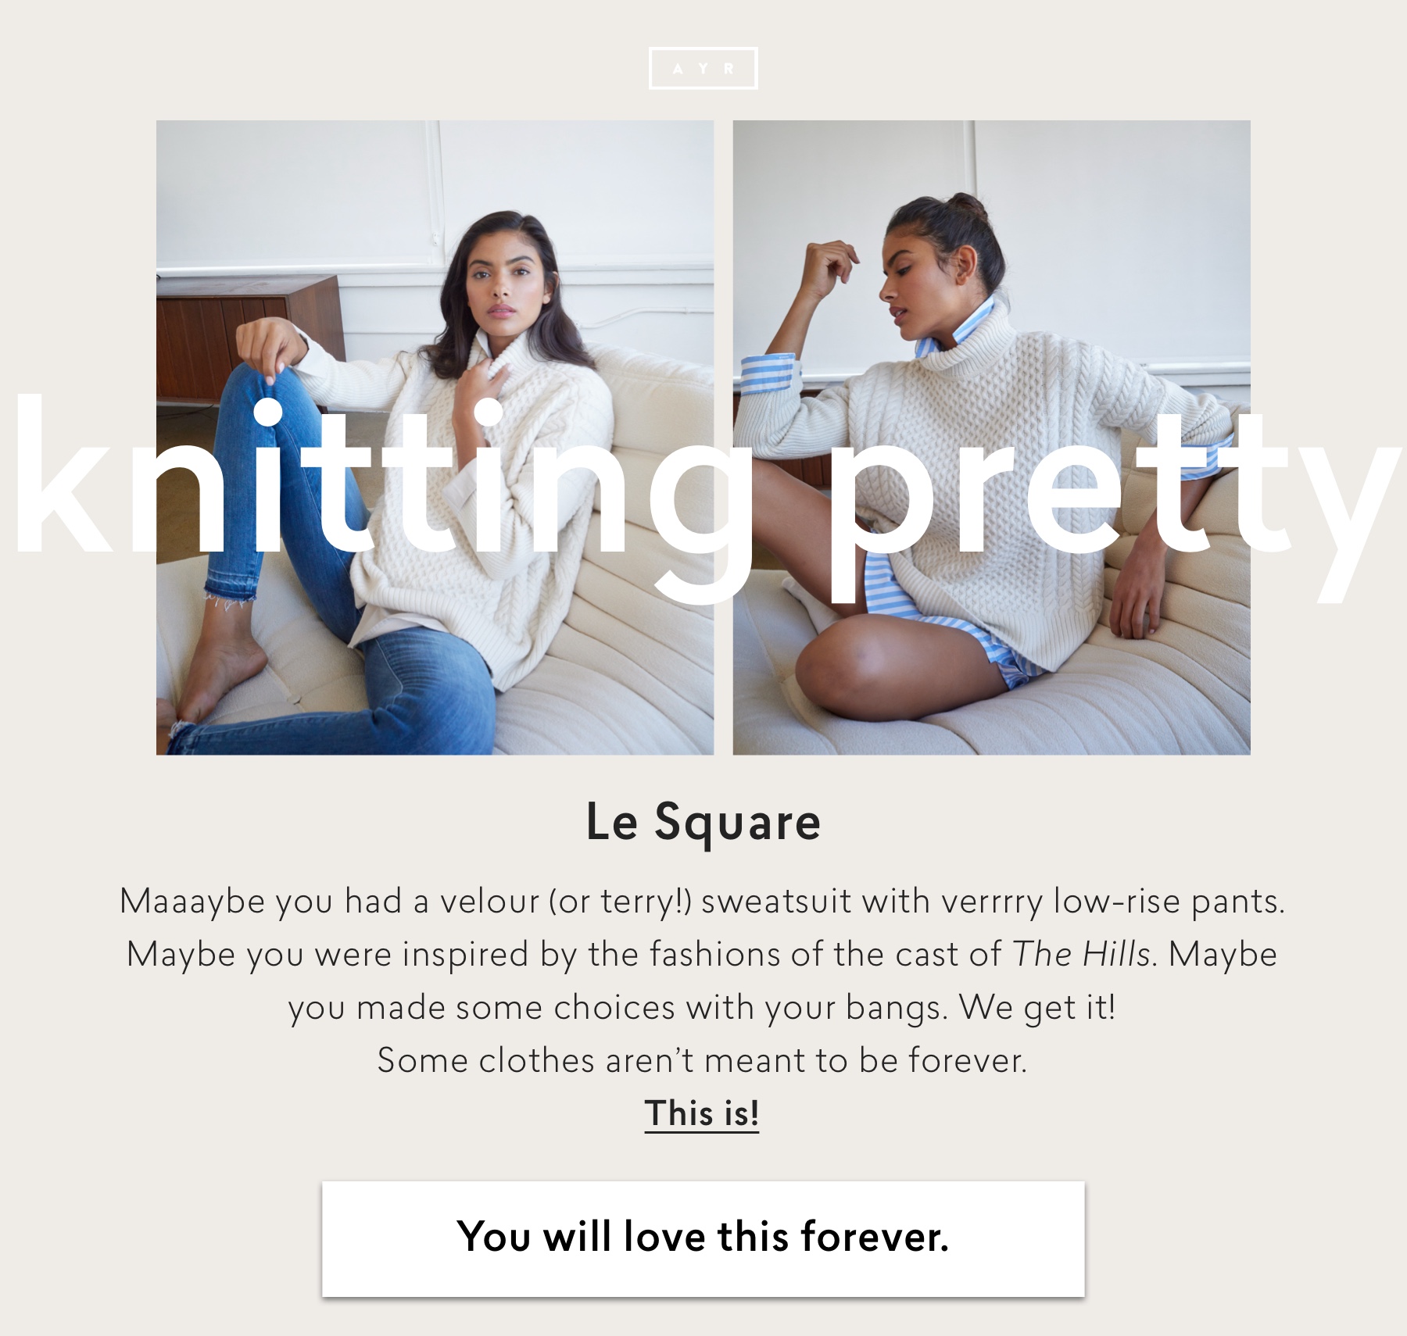This screenshot has height=1336, width=1407.
Task: Click the "Maaaybe you had a velour" line
Action: [702, 901]
